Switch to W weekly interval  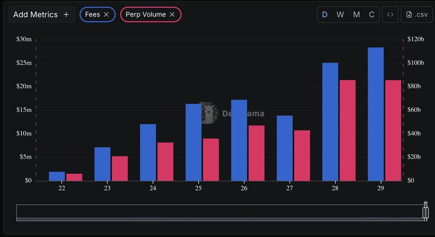(340, 14)
